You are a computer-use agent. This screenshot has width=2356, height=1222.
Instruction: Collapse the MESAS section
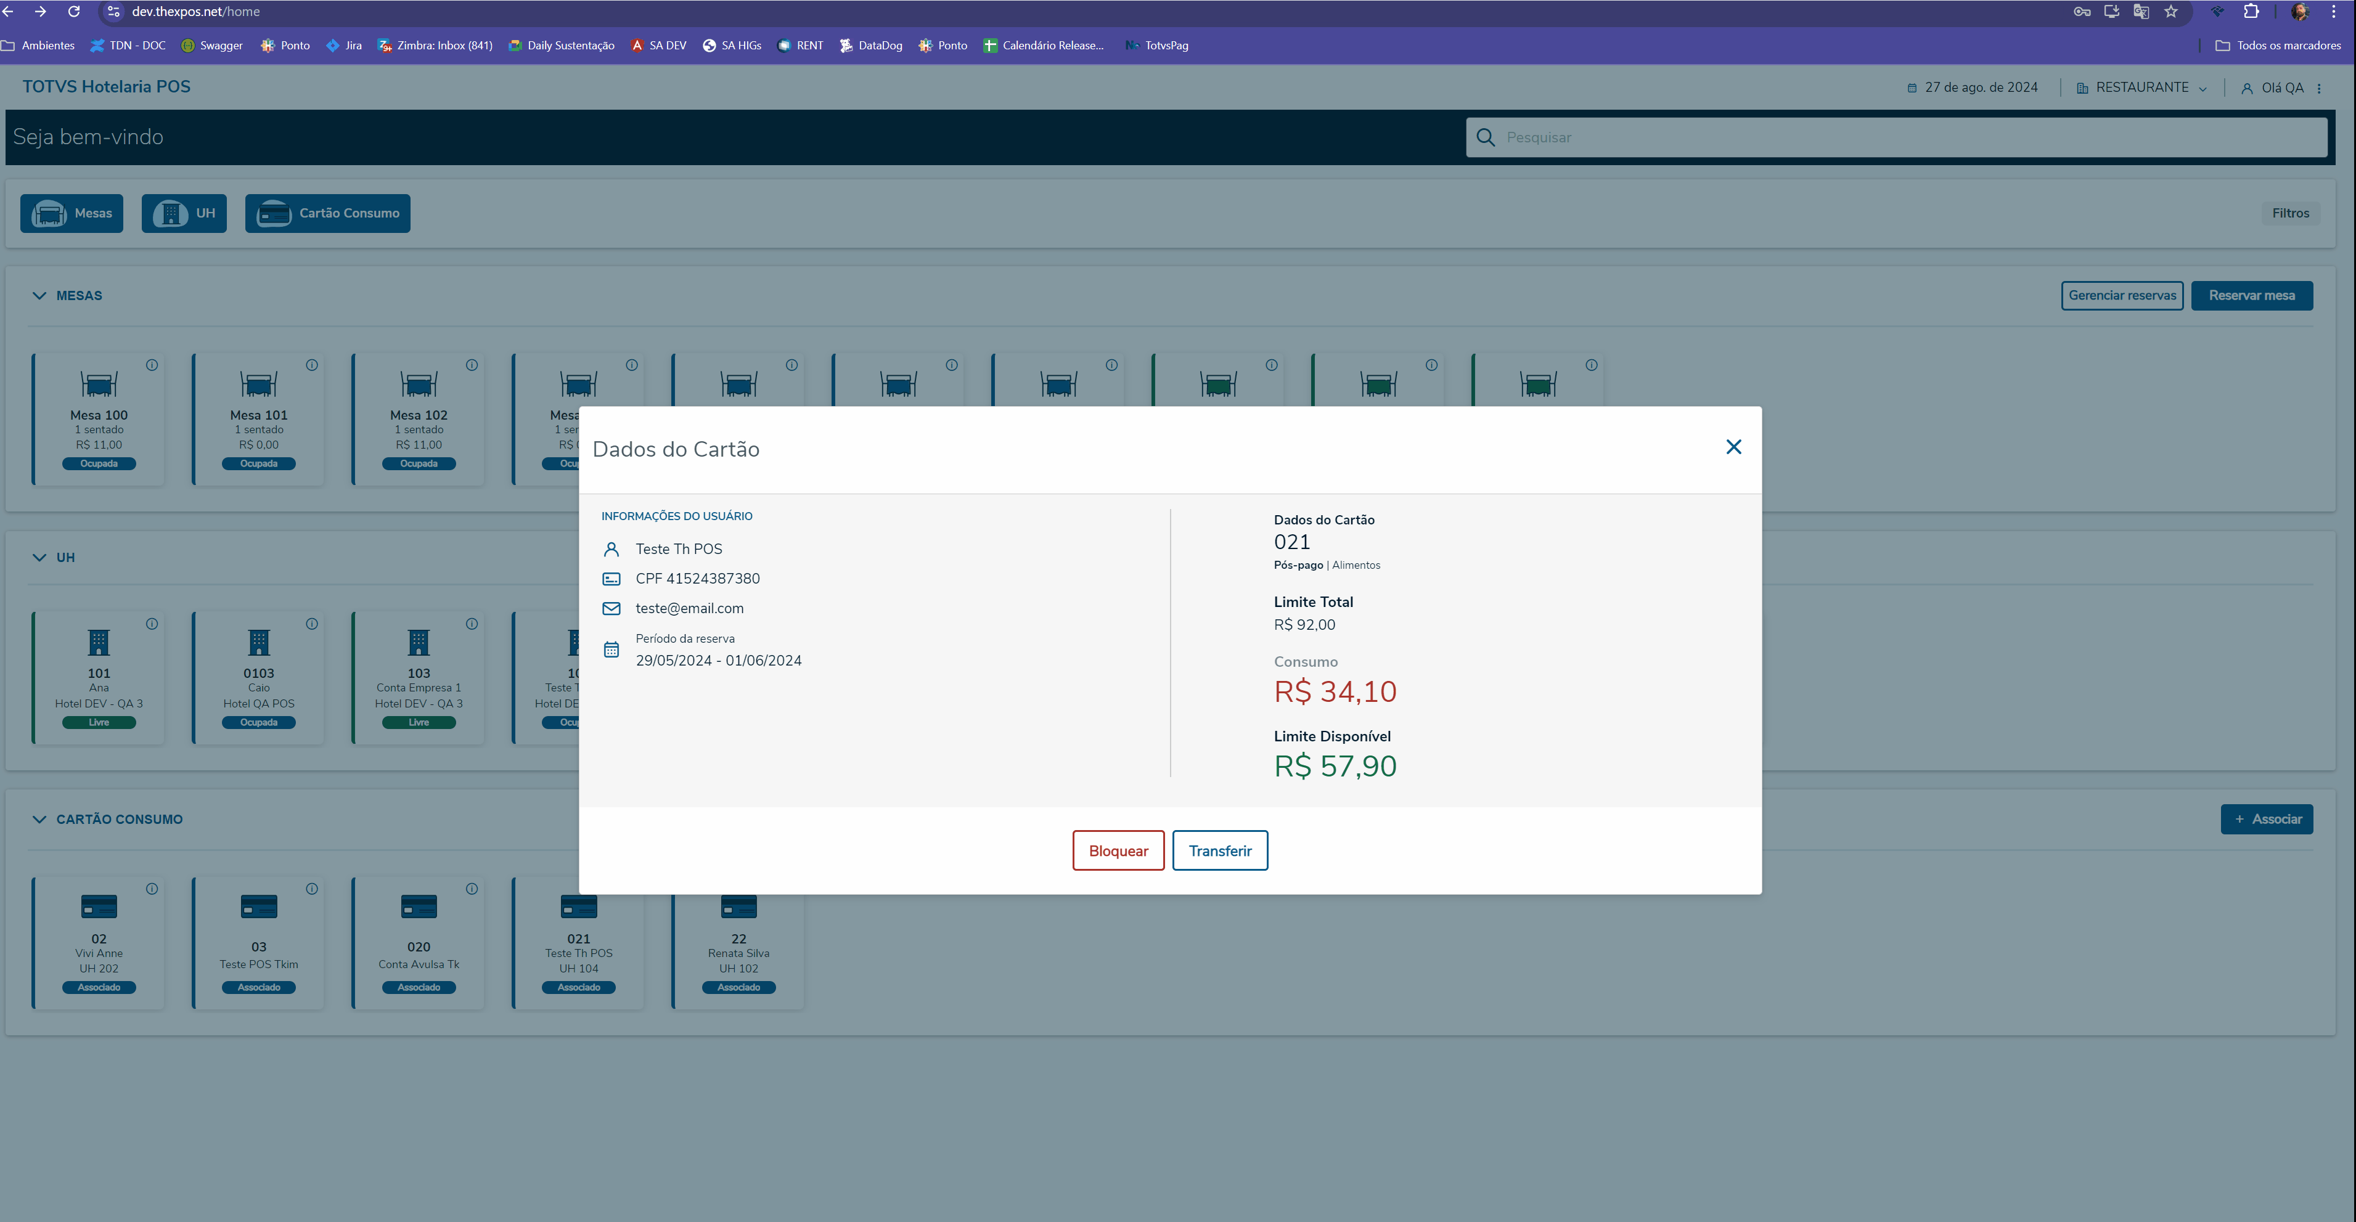pyautogui.click(x=39, y=295)
